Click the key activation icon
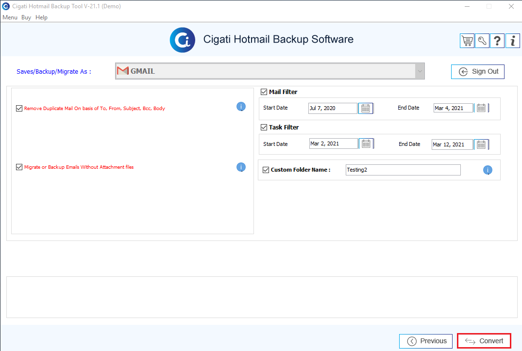The image size is (522, 351). coord(482,41)
